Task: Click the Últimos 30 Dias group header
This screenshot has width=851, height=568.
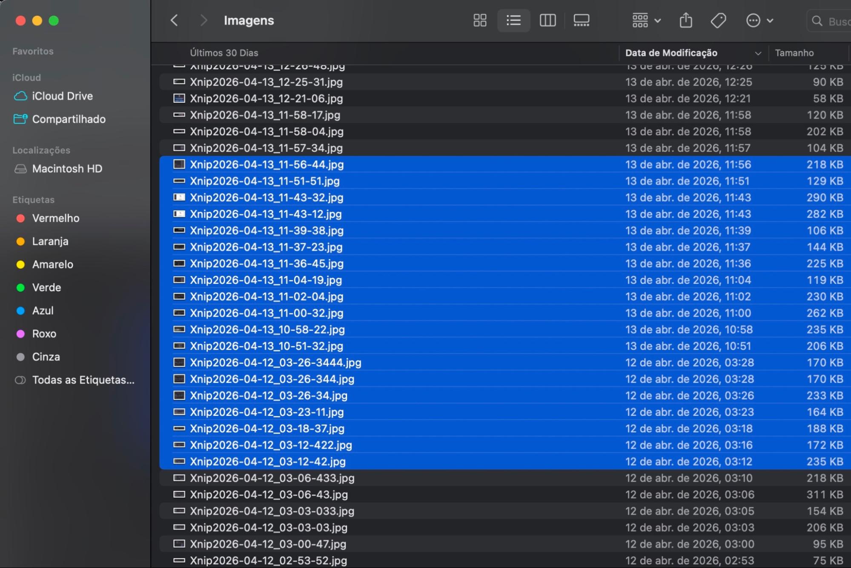Action: coord(224,53)
